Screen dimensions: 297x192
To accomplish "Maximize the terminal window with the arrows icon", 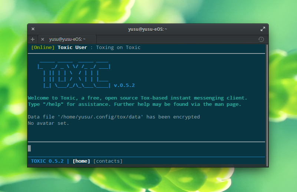I will (263, 29).
